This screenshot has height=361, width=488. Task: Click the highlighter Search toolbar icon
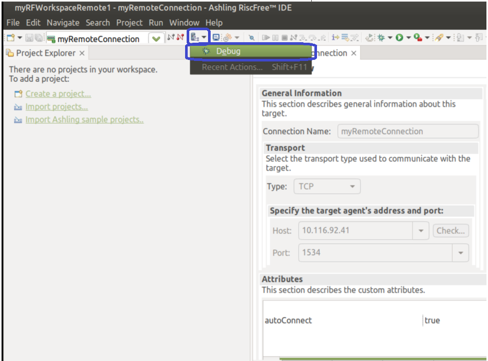(439, 38)
